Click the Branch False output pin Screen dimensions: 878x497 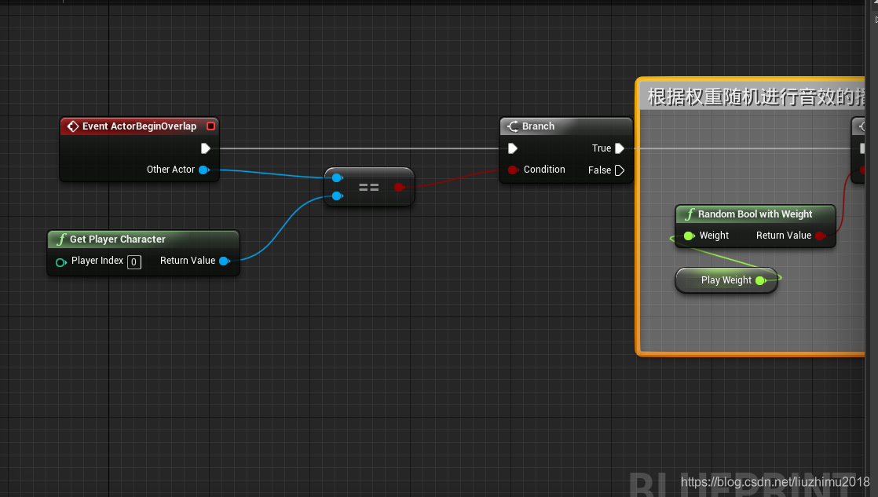tap(620, 170)
